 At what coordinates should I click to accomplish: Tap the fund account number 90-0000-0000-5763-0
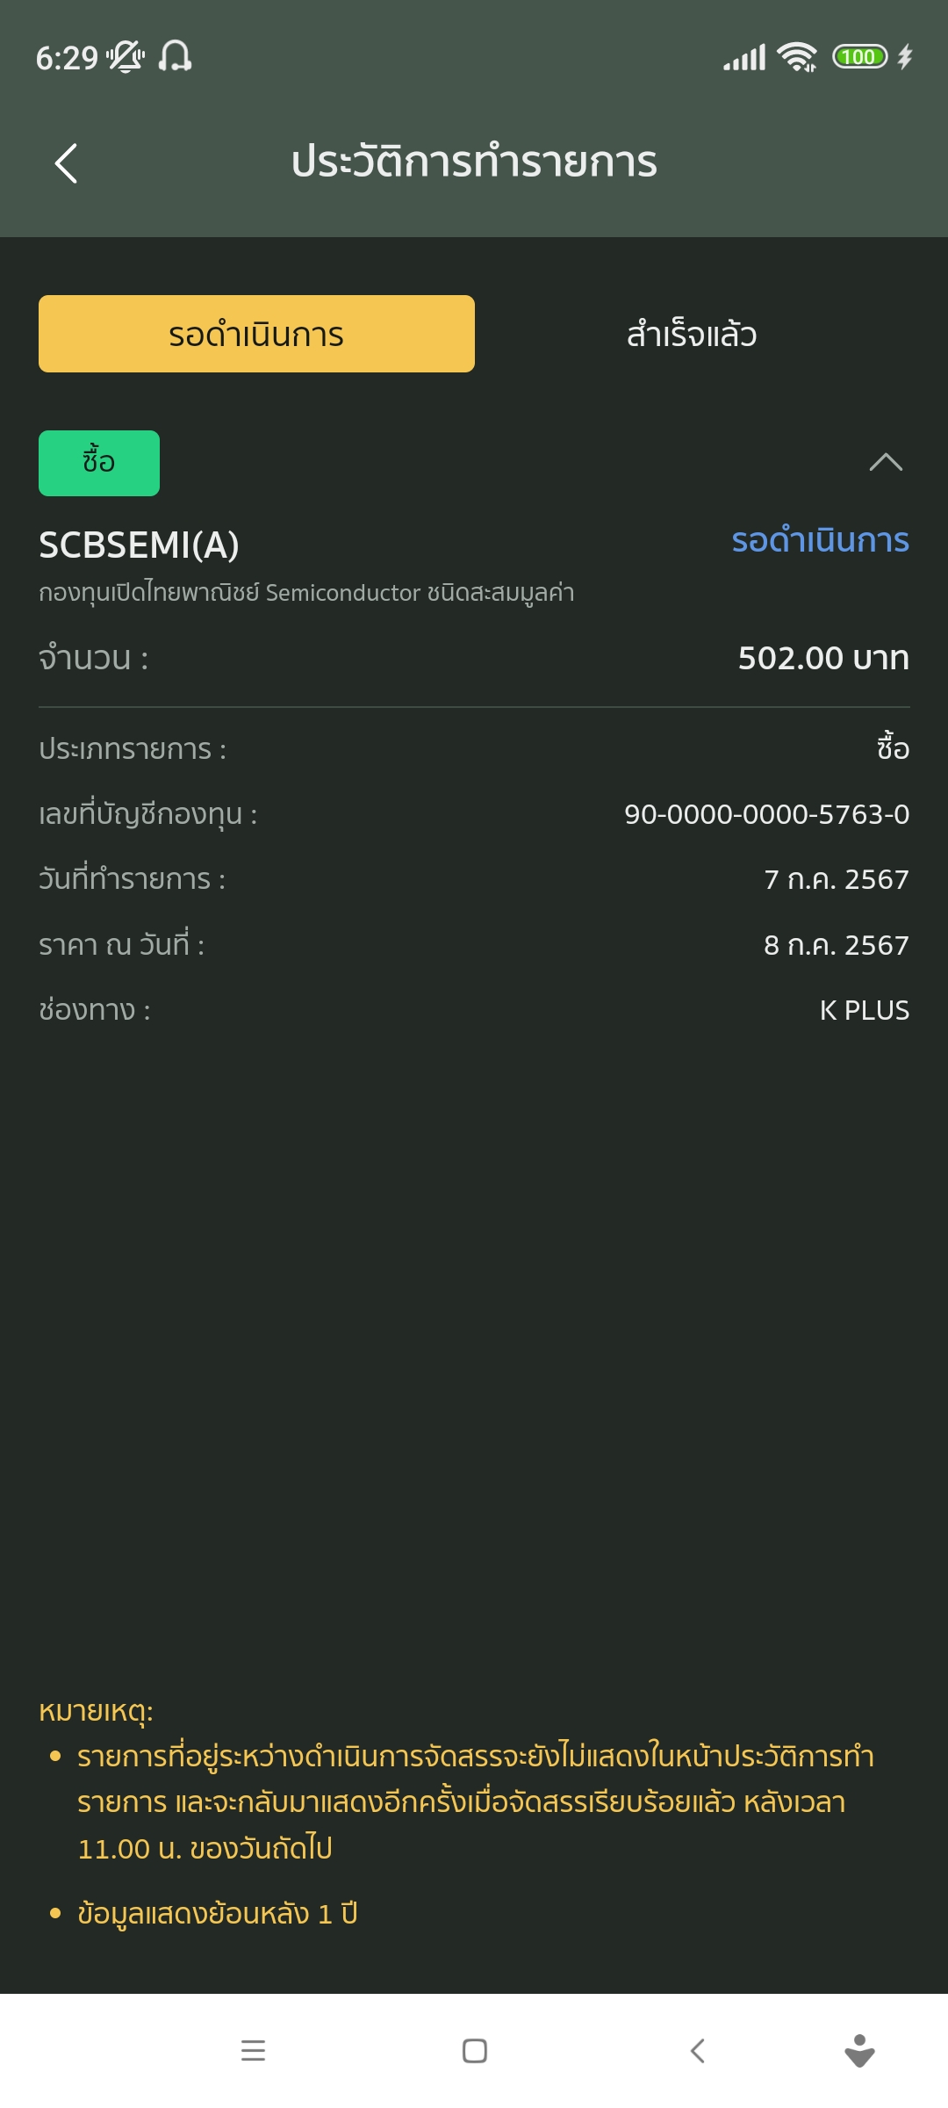coord(766,814)
